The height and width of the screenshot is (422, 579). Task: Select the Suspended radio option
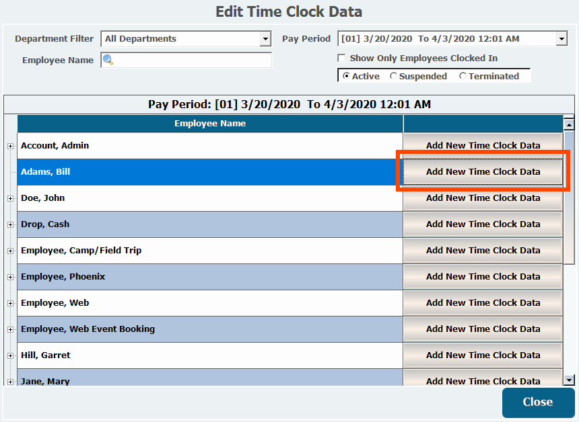point(393,77)
